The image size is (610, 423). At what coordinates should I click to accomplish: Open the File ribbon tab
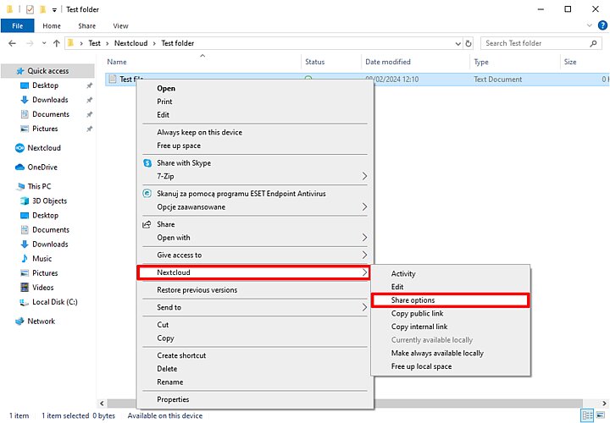18,26
